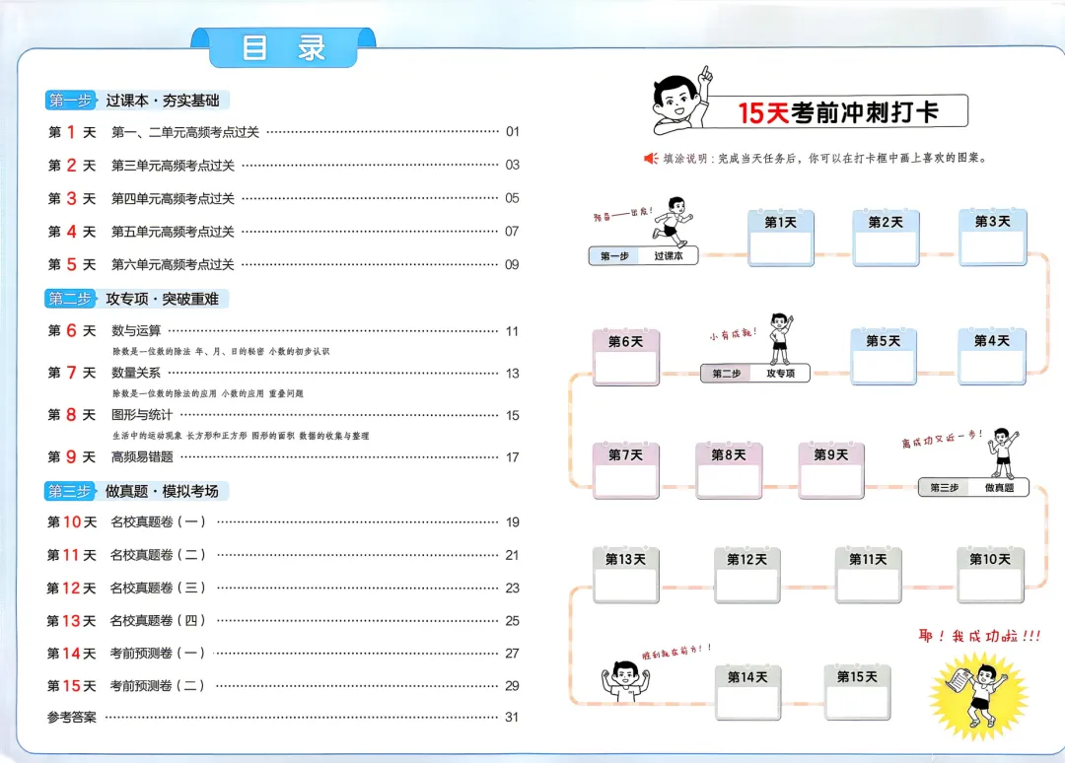
Task: Open the 名校真题卷（三）entry
Action: pos(283,588)
